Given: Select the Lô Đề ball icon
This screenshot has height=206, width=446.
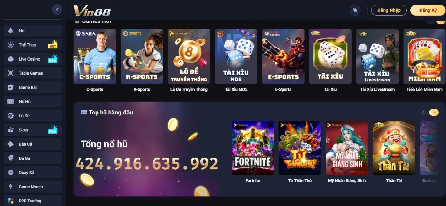Looking at the screenshot, I should pyautogui.click(x=11, y=116).
